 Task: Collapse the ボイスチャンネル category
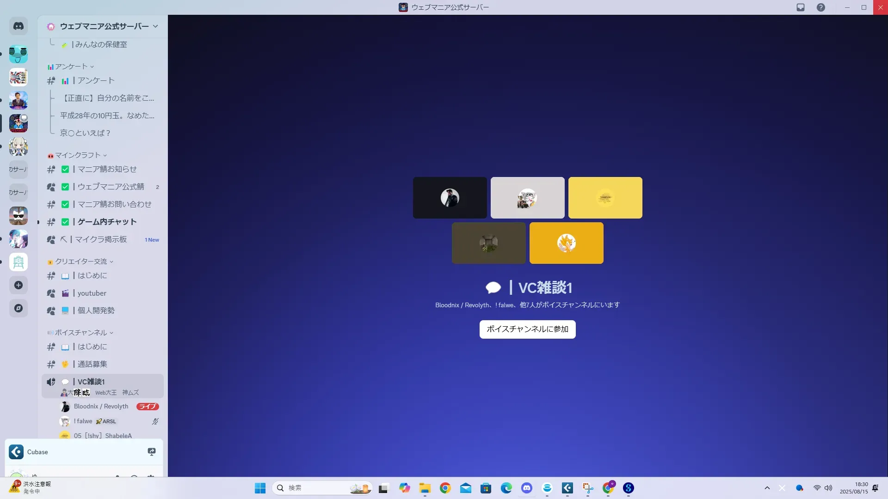(x=80, y=333)
